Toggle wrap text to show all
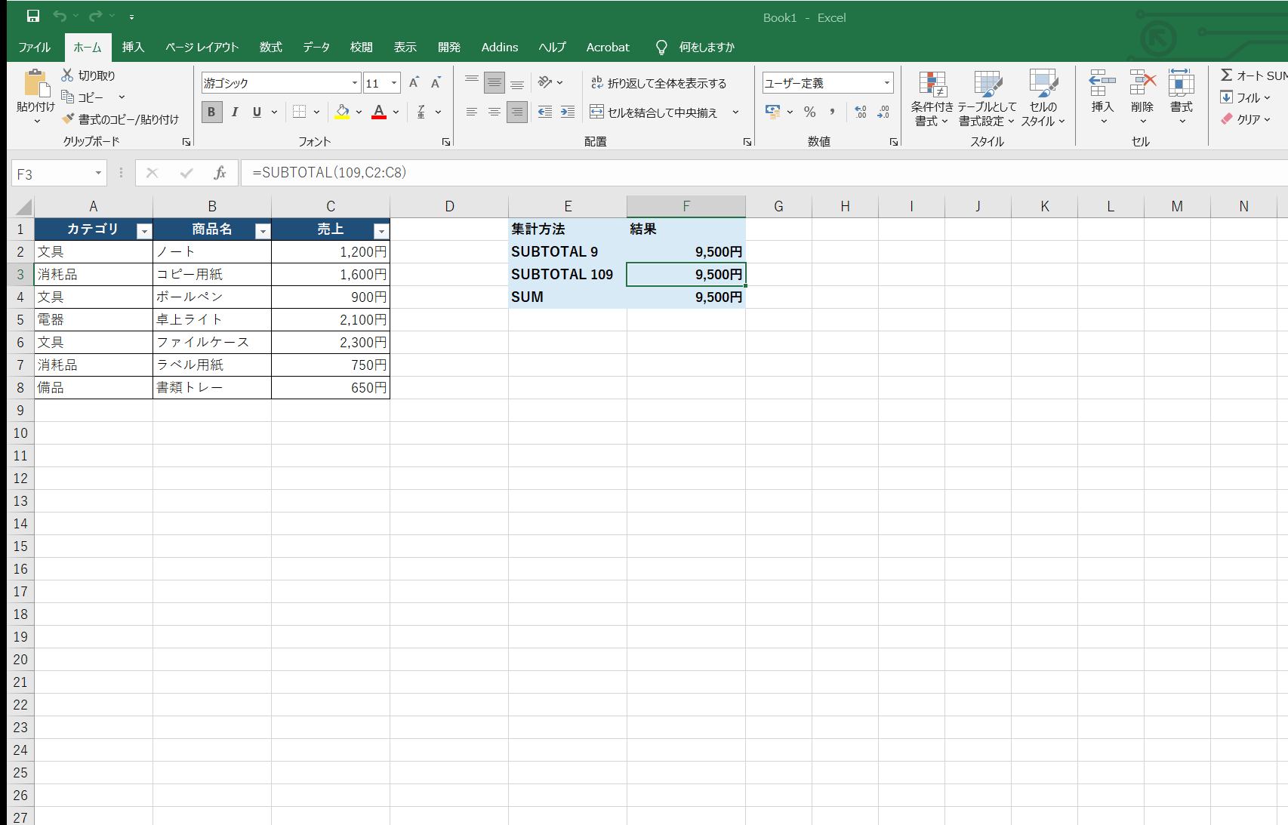The image size is (1288, 825). click(658, 83)
